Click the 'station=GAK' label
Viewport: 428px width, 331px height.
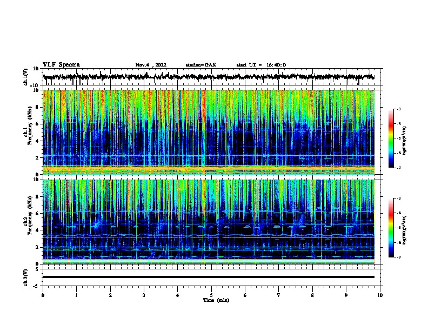[x=201, y=65]
